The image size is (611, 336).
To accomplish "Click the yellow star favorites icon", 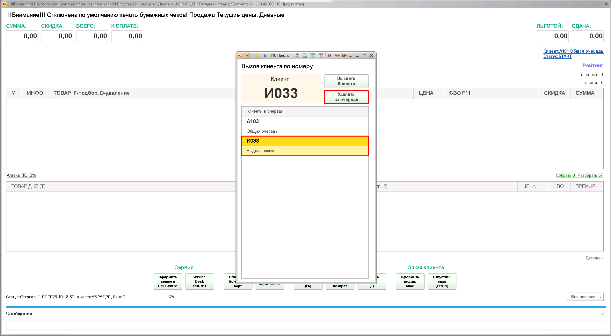I will (256, 56).
